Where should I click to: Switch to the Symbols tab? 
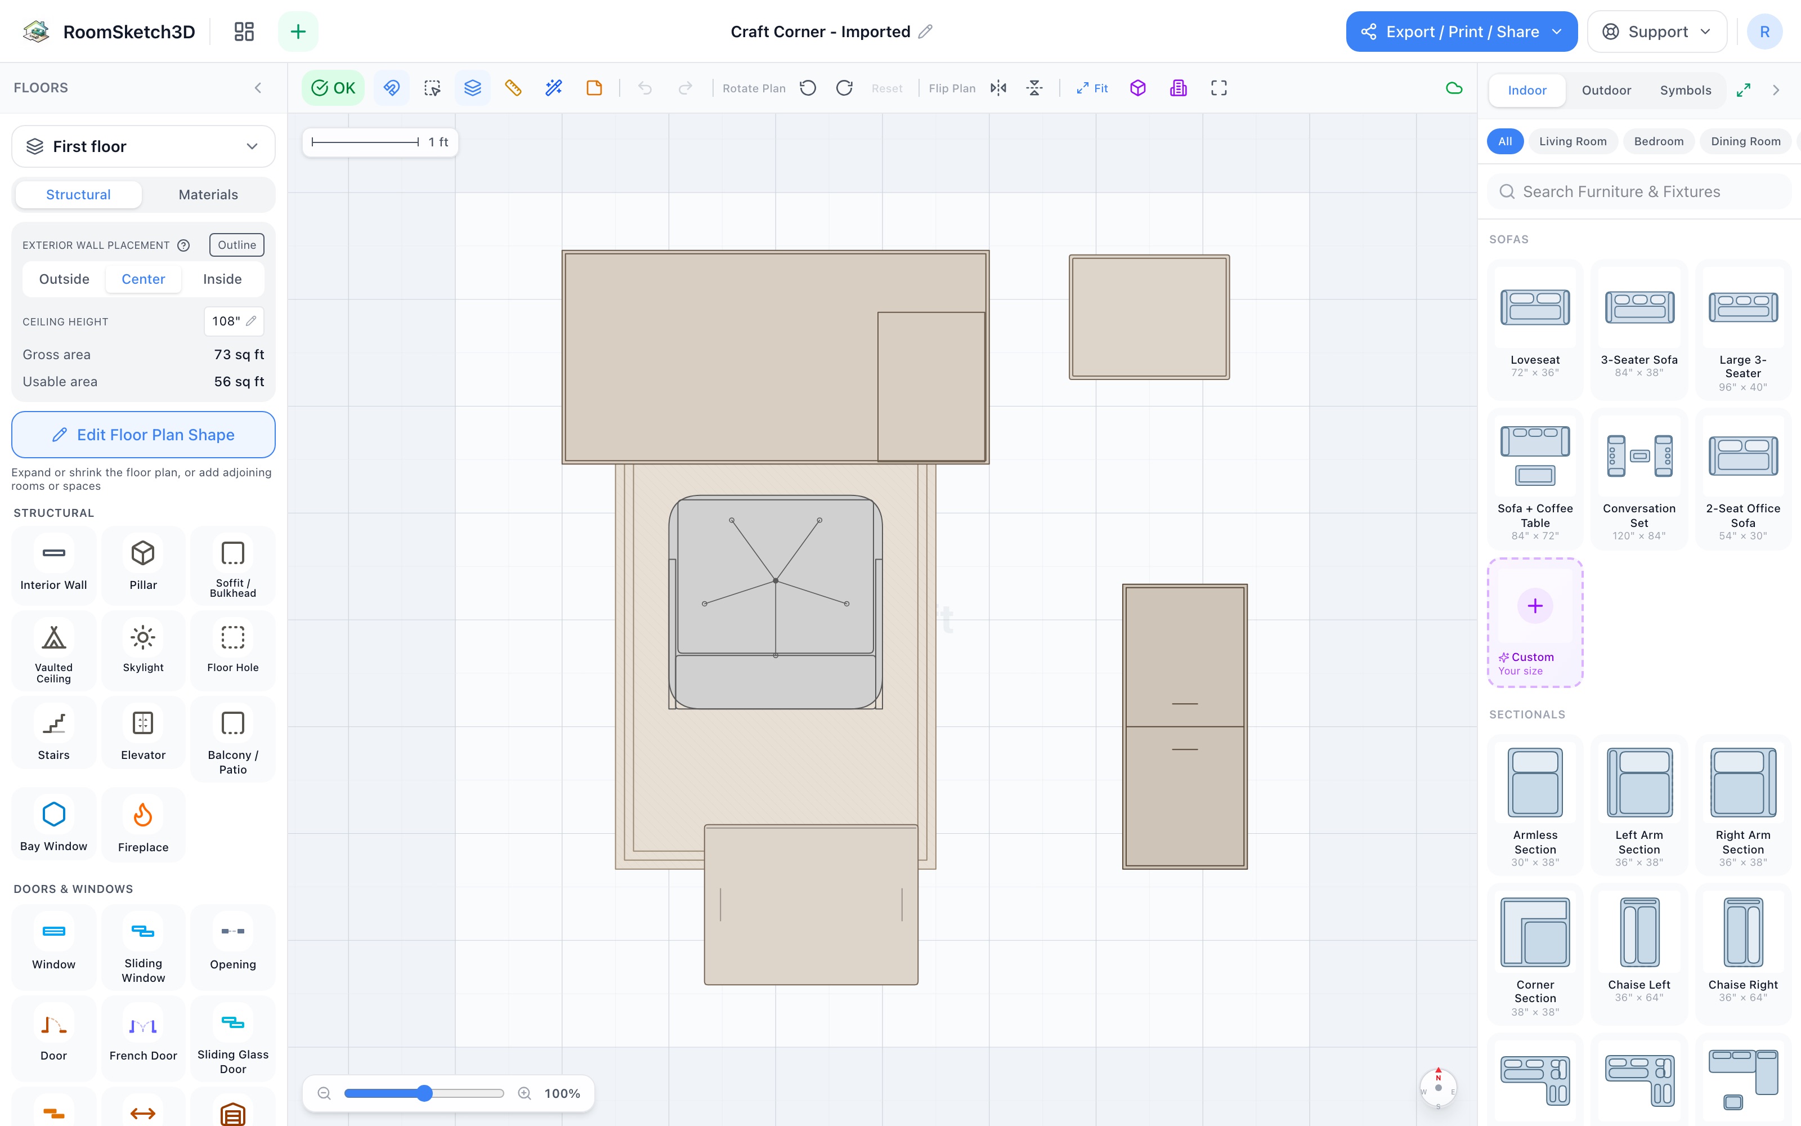[x=1686, y=90]
